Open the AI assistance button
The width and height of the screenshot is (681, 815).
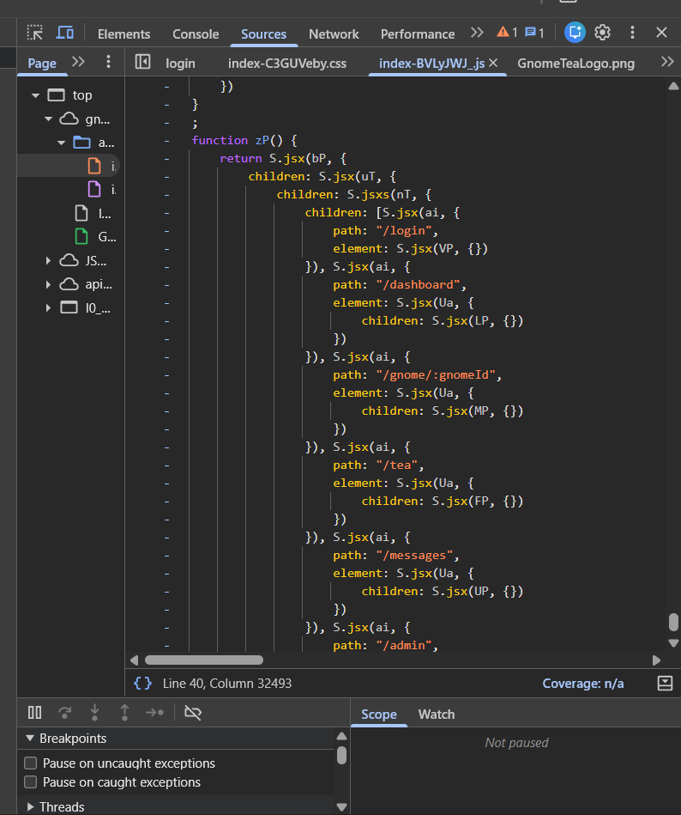576,33
